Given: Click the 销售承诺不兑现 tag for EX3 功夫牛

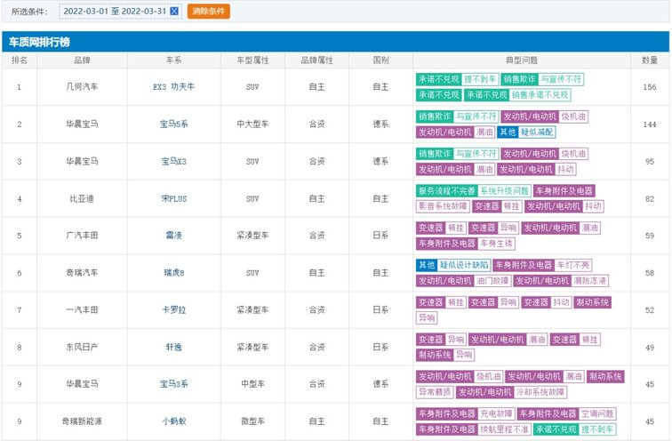Looking at the screenshot, I should coord(540,95).
